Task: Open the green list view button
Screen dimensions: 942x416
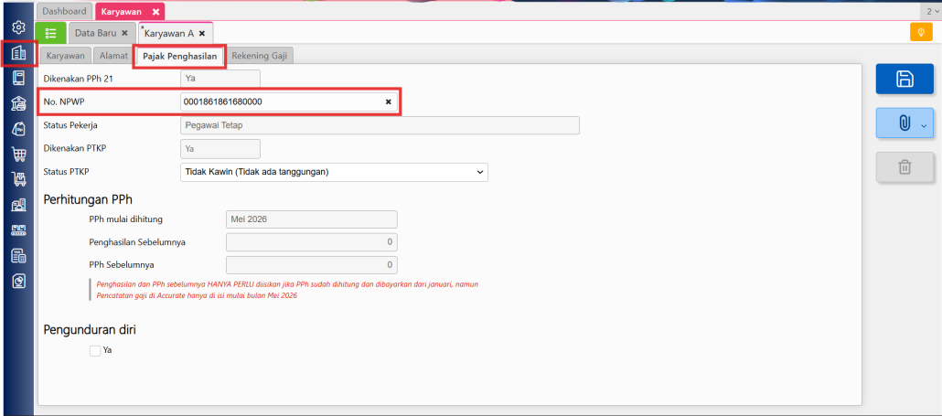Action: [50, 32]
